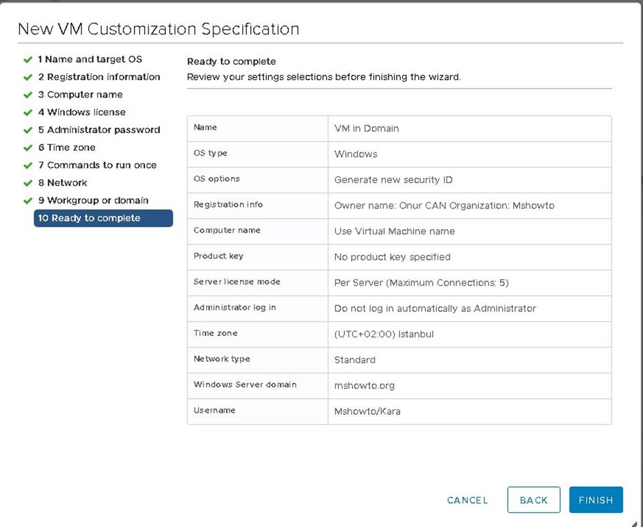Select the Ready to complete step
Viewport: 643px width, 527px height.
(103, 218)
